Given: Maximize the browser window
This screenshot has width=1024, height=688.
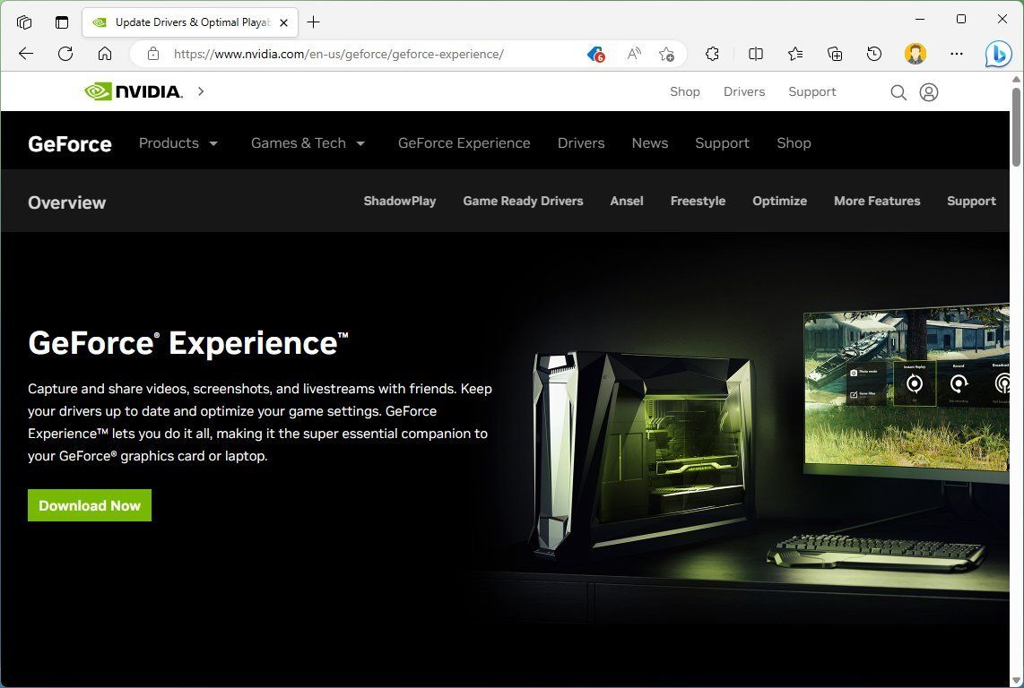Looking at the screenshot, I should [960, 19].
